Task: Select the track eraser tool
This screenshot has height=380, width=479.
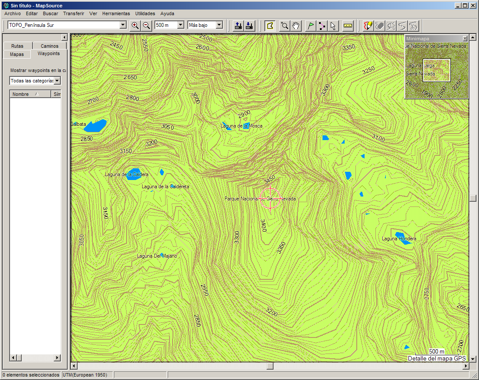Action: [x=379, y=26]
